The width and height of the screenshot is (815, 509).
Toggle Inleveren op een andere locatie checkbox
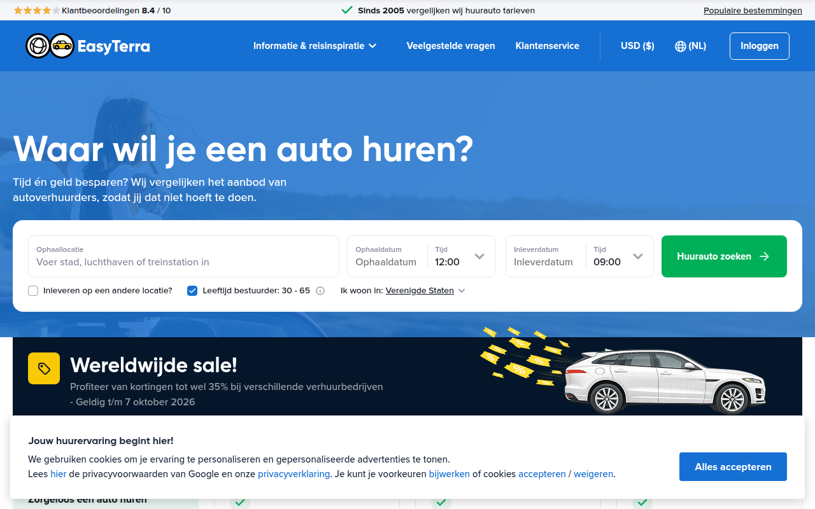click(x=33, y=291)
